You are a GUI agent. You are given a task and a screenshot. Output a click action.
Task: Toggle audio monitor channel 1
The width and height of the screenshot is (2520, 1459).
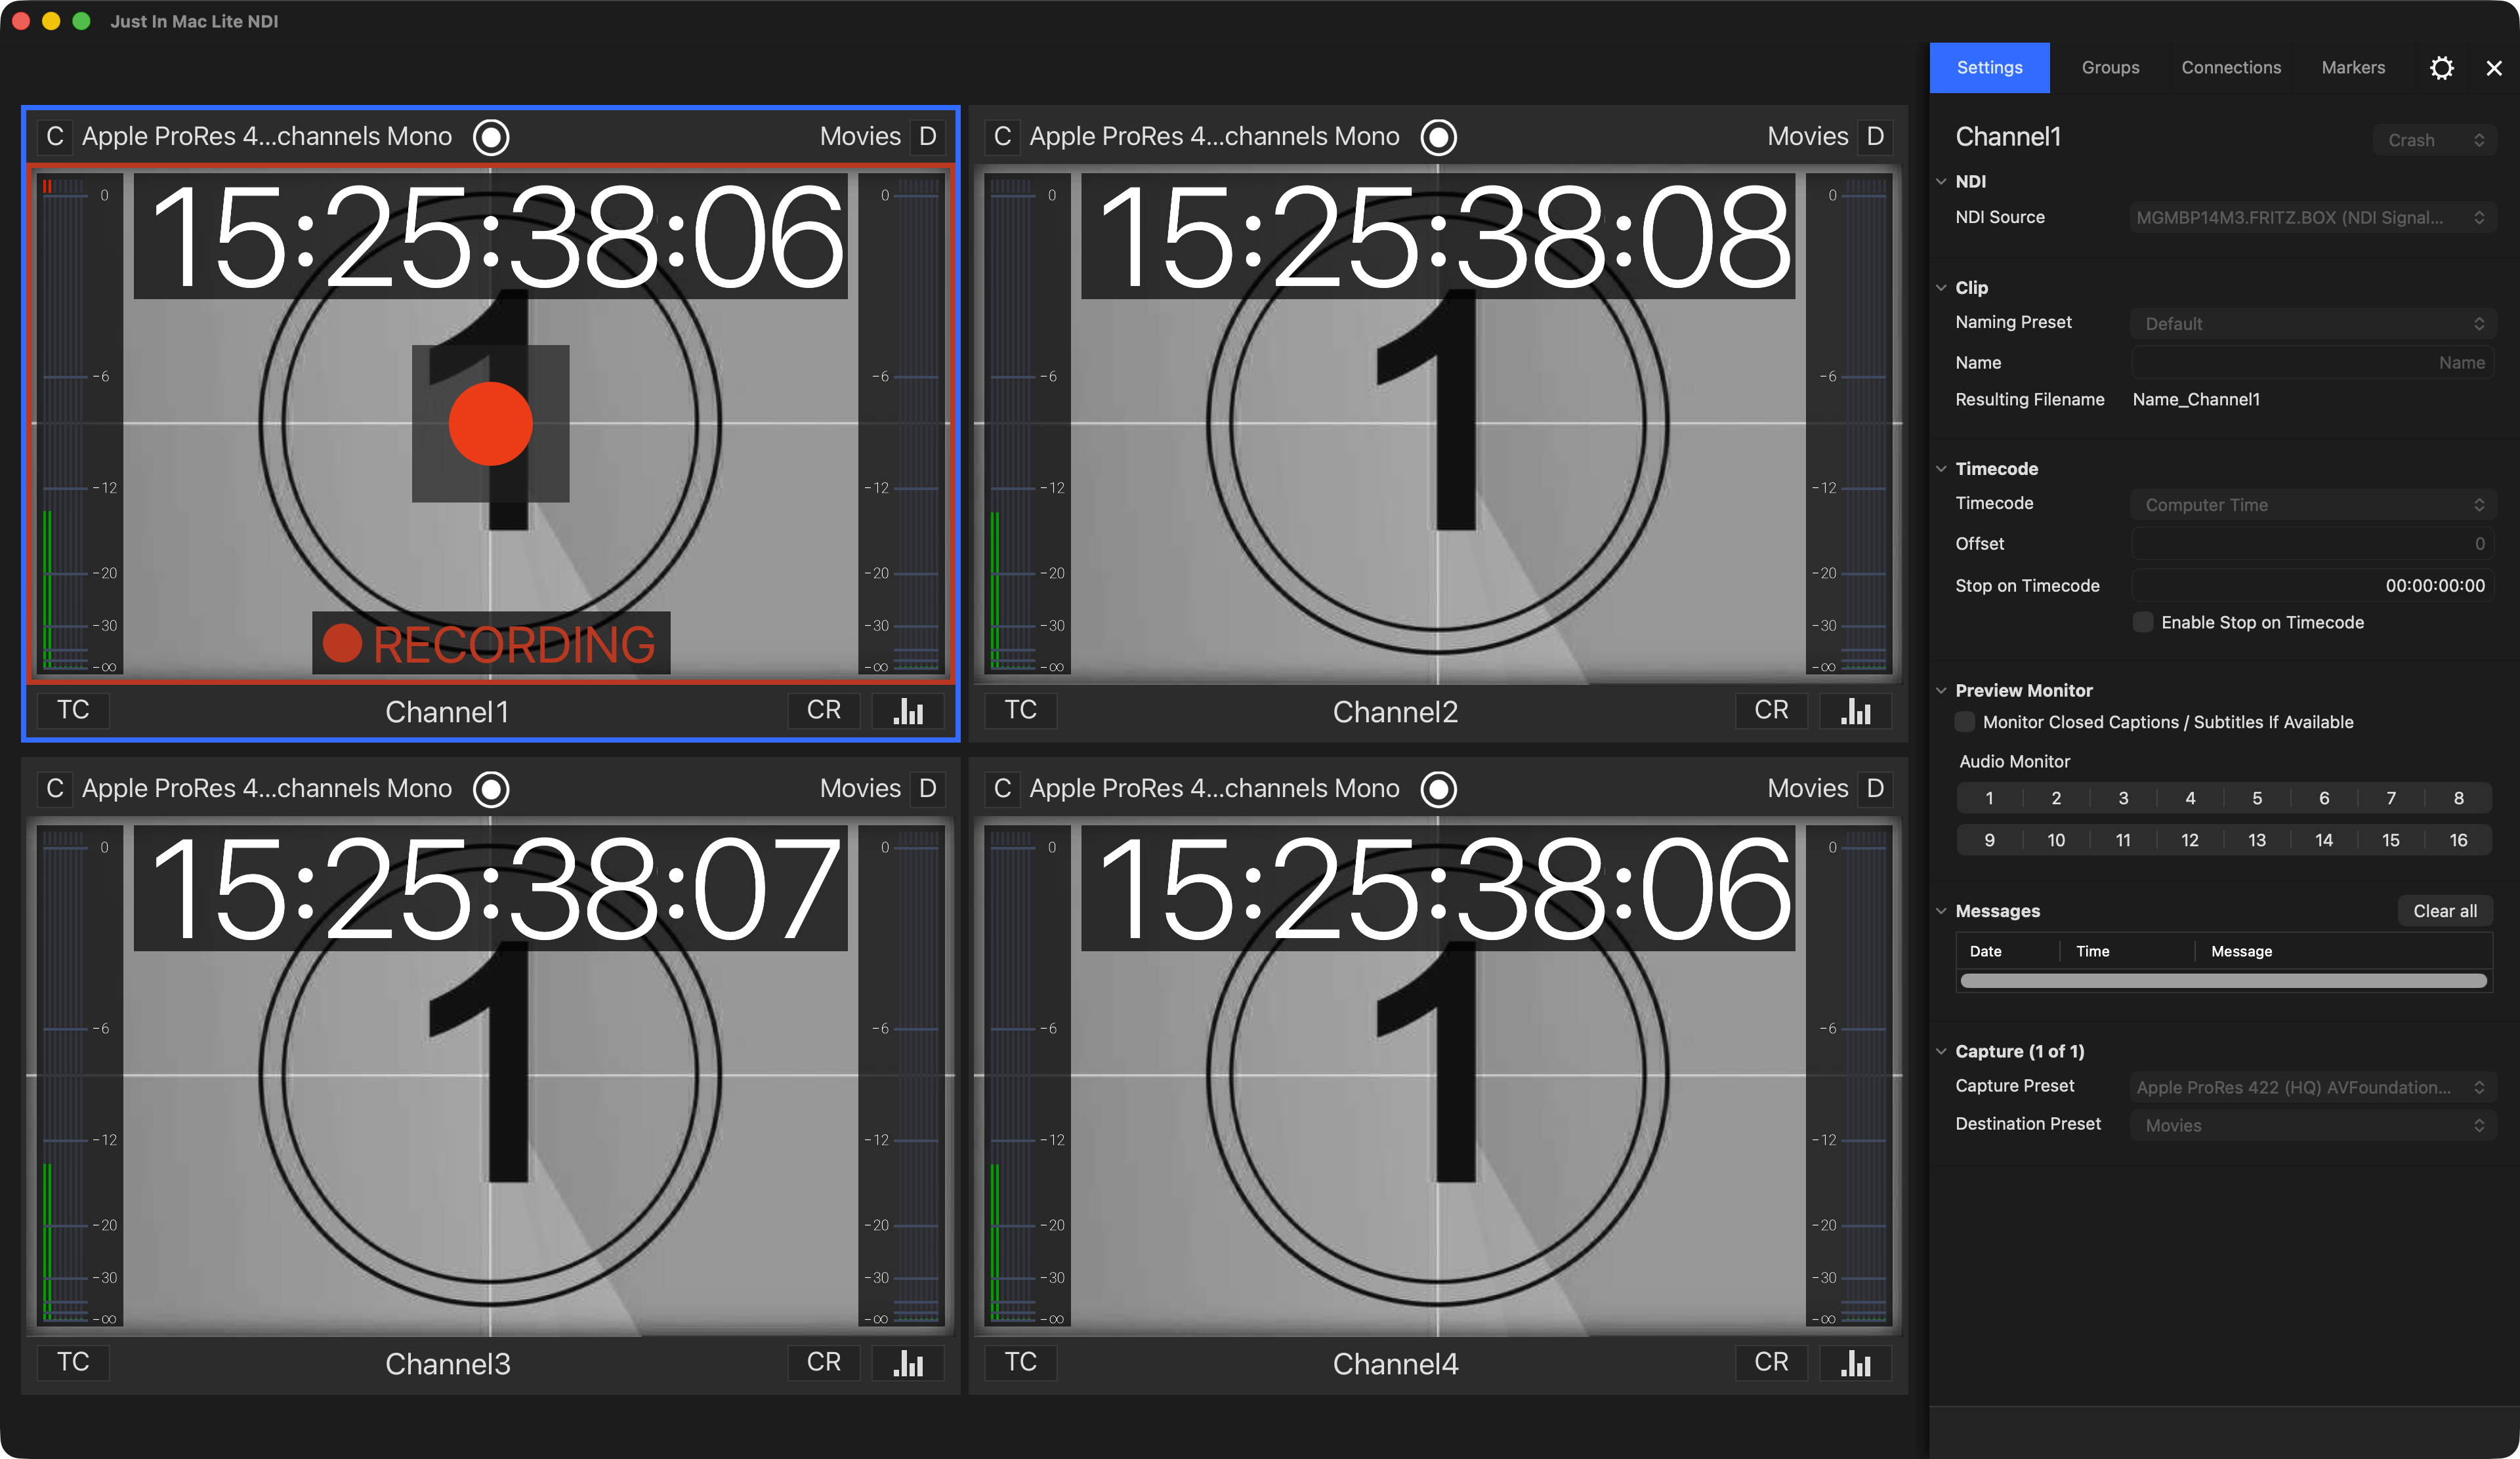pos(1989,798)
